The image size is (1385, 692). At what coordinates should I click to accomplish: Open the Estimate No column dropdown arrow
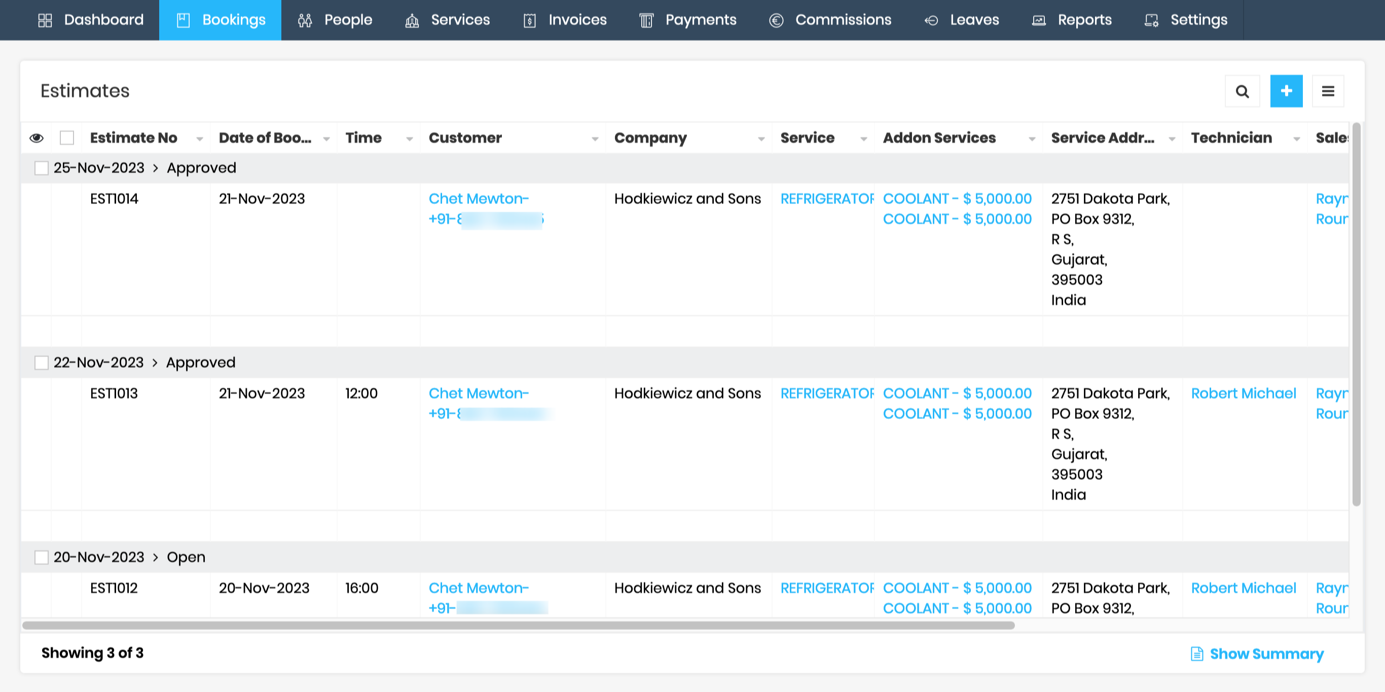point(199,139)
